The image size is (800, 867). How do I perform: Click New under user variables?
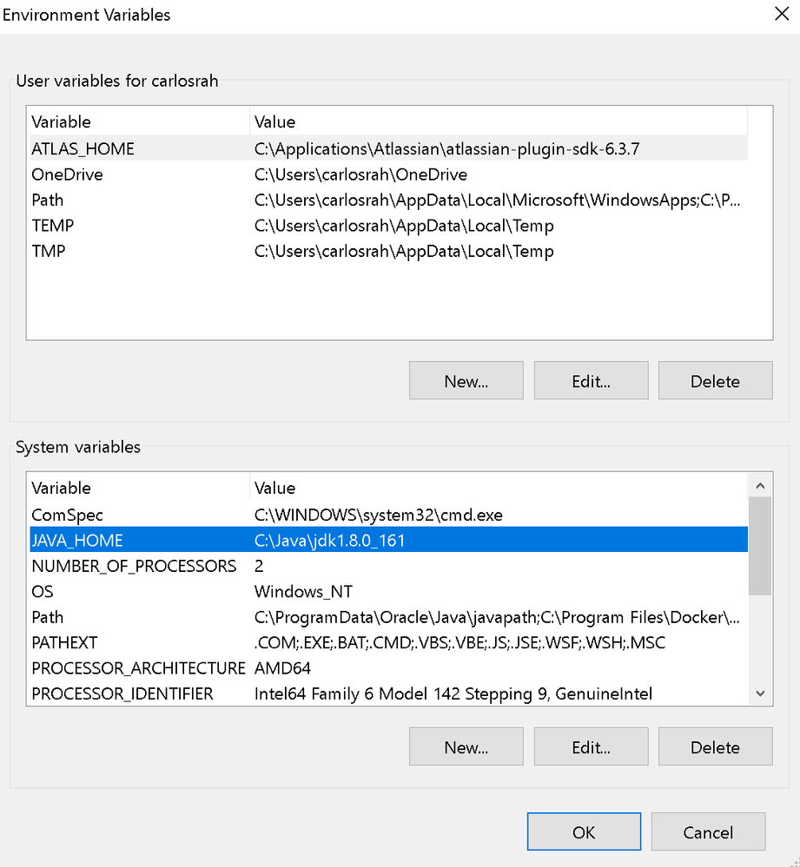466,380
